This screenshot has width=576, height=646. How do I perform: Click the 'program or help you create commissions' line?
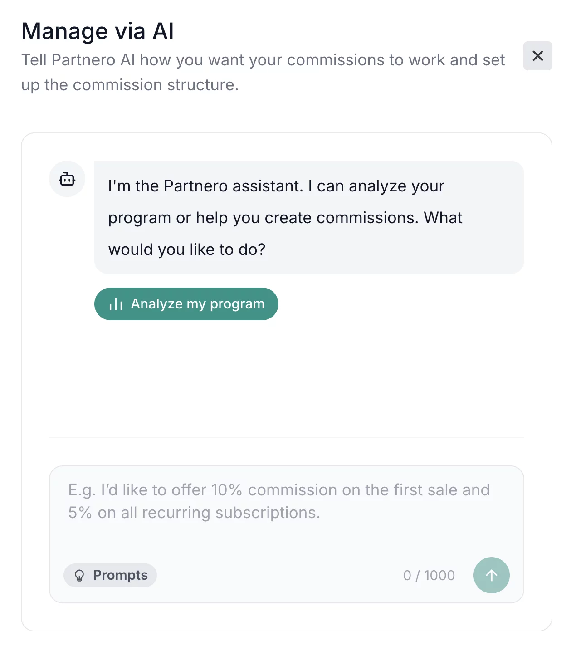[x=285, y=218]
